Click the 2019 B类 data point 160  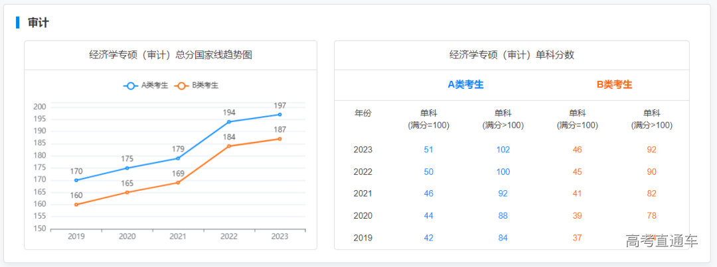pos(76,204)
